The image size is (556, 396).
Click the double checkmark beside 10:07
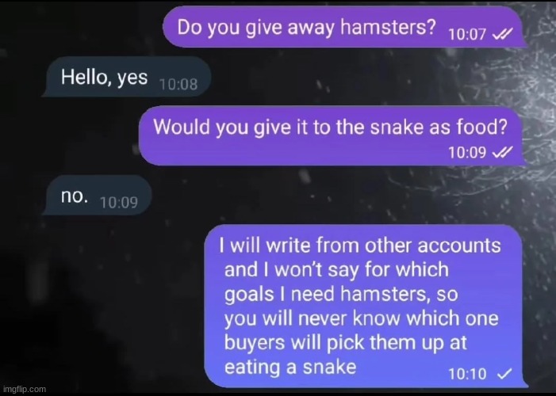[503, 34]
